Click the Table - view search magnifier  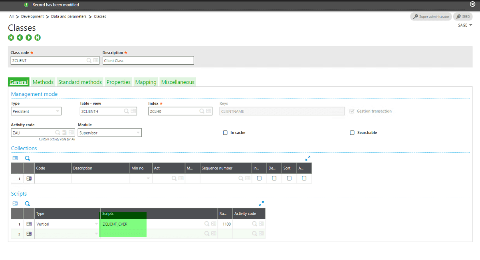coord(126,111)
